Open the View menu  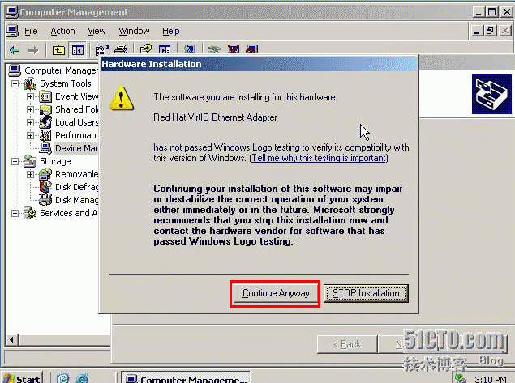coord(97,31)
